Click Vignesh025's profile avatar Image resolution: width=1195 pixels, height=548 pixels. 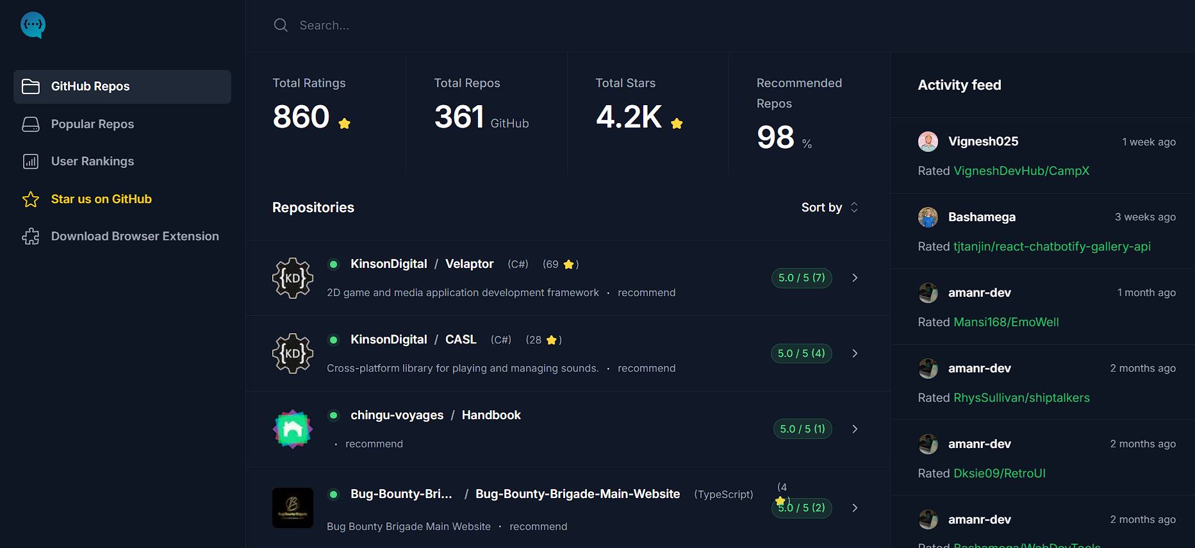928,142
